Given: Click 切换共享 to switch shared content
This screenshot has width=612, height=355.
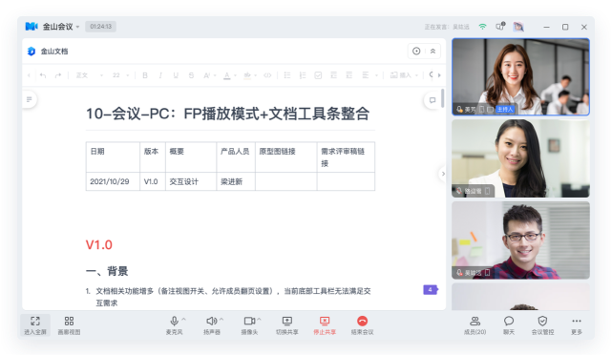Looking at the screenshot, I should [286, 325].
